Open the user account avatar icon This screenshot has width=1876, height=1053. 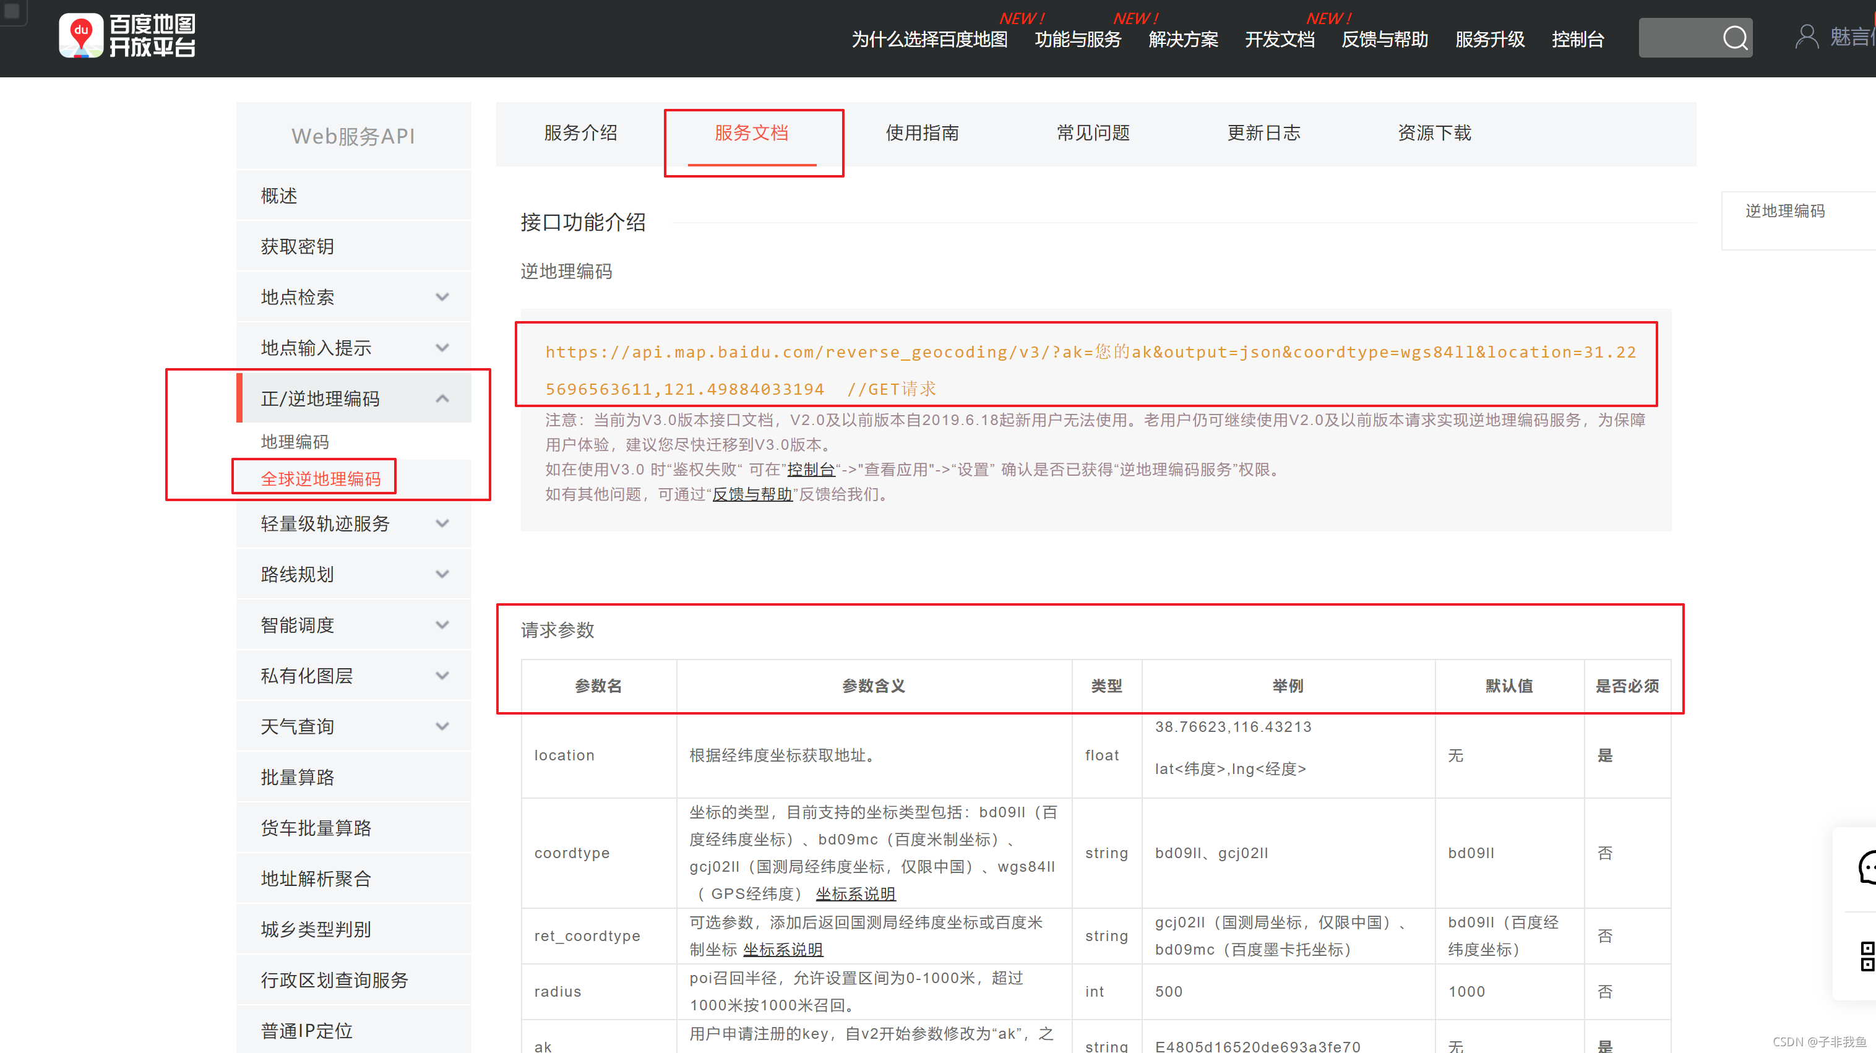(1806, 37)
